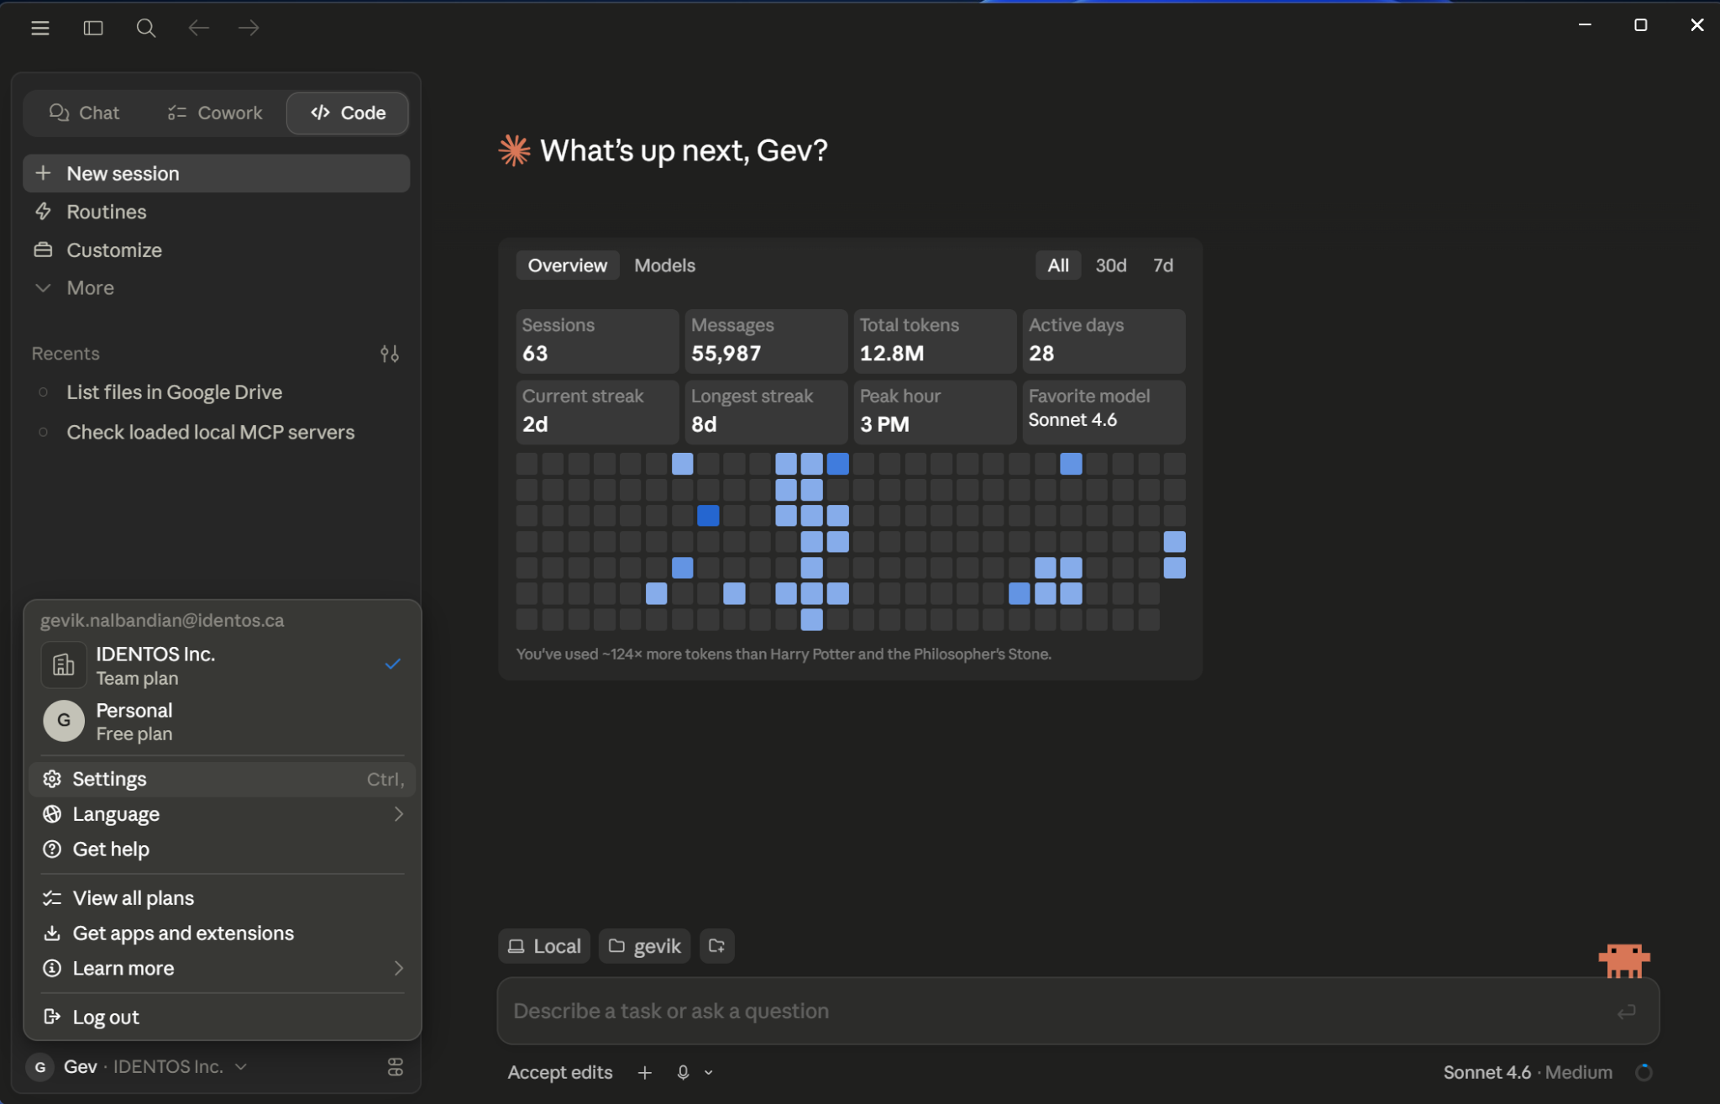Viewport: 1720px width, 1104px height.
Task: Click the Customize briefcase icon
Action: [43, 250]
